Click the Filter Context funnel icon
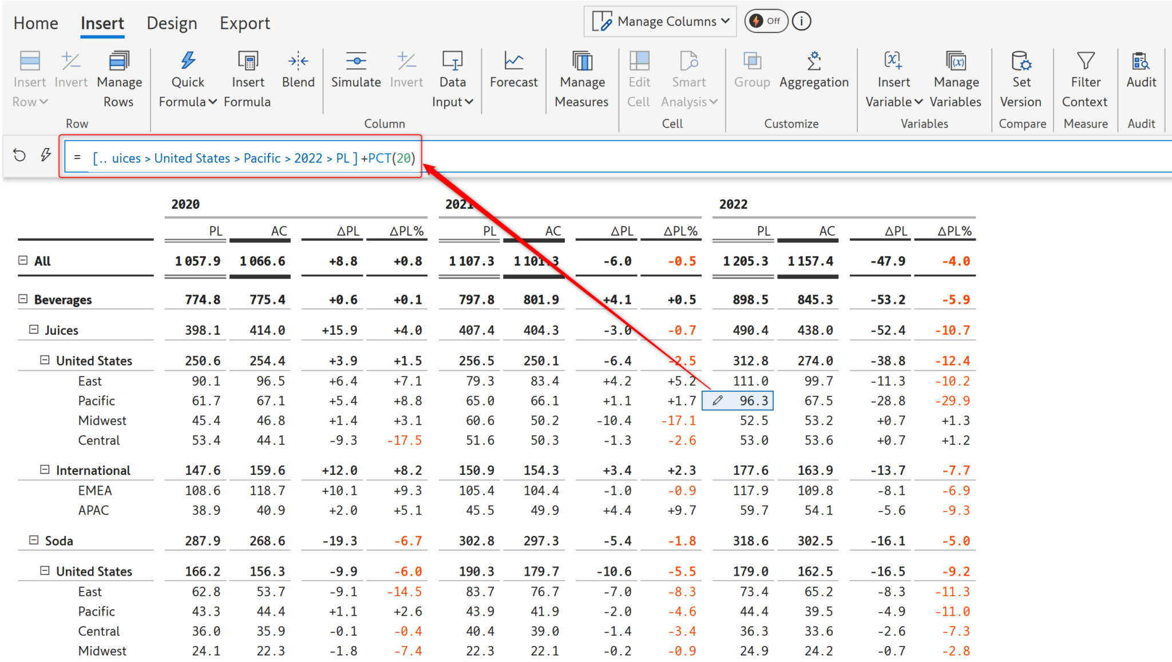This screenshot has height=662, width=1172. click(x=1086, y=61)
